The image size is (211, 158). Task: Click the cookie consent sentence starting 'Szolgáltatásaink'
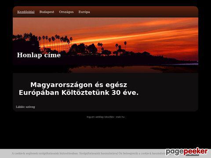pyautogui.click(x=122, y=154)
